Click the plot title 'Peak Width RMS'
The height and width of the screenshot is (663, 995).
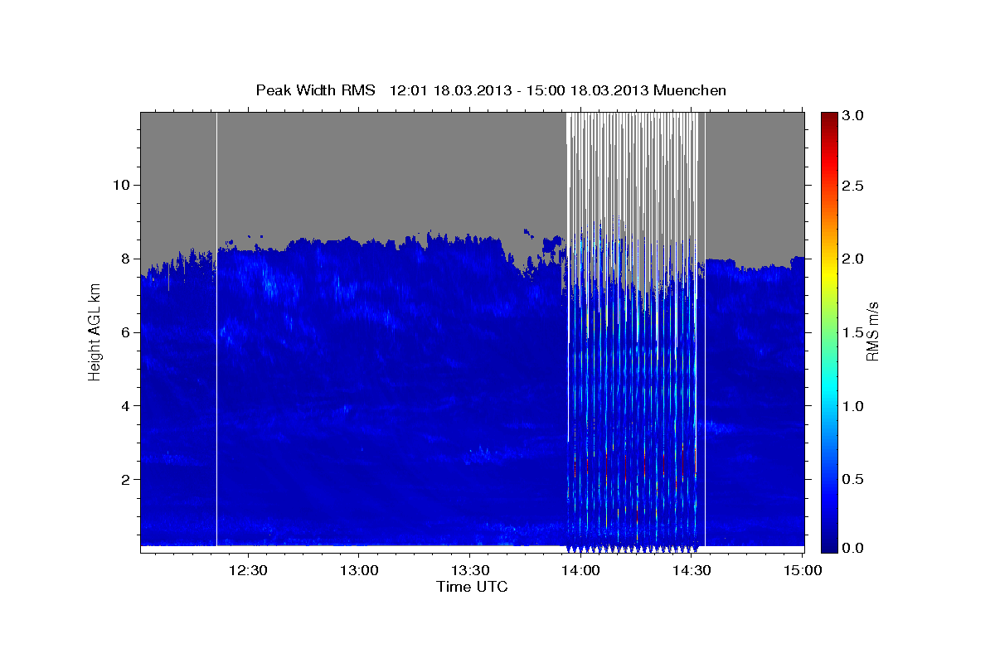click(315, 90)
